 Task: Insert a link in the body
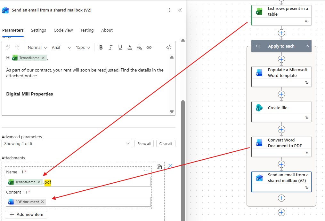(149, 48)
